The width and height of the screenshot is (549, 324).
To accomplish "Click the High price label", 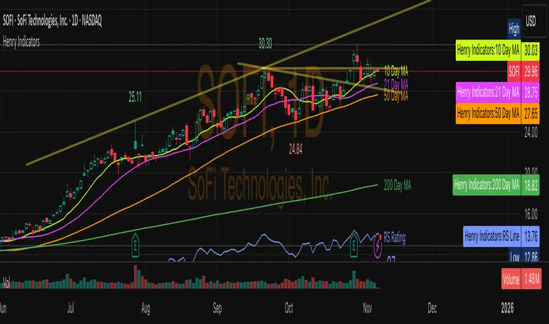I will 514,29.
